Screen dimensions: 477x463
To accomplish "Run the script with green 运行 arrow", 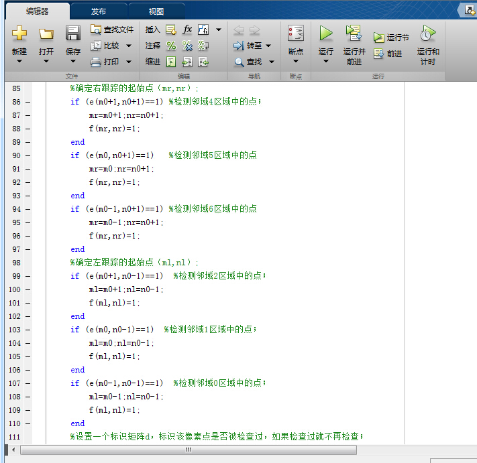I will (x=325, y=33).
